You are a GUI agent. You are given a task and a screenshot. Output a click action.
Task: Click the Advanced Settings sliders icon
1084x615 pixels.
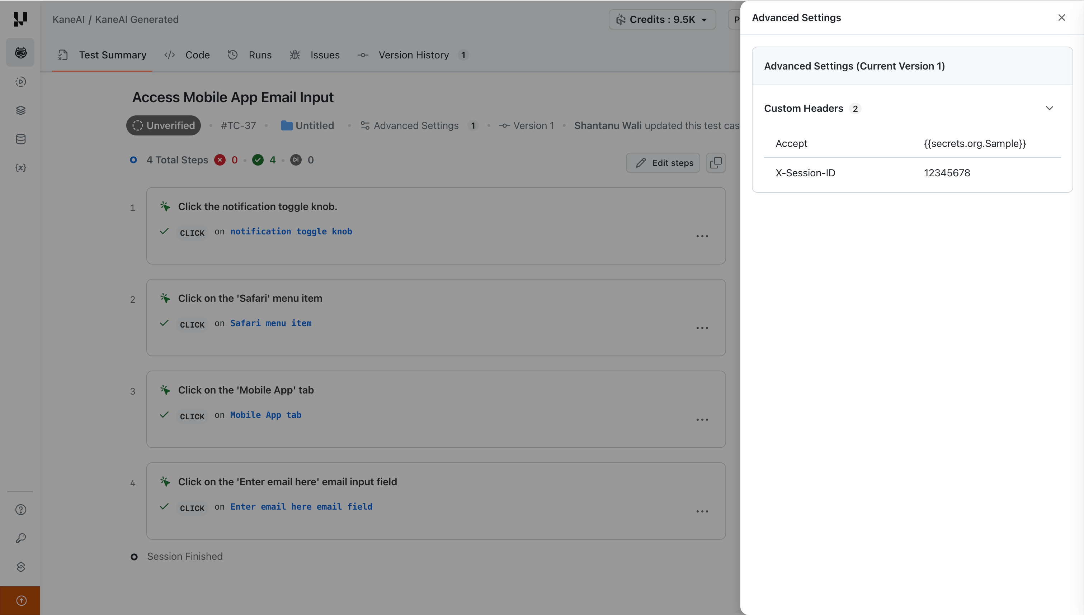pos(365,125)
